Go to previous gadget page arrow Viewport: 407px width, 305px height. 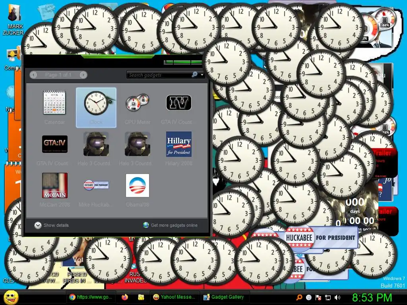(33, 75)
